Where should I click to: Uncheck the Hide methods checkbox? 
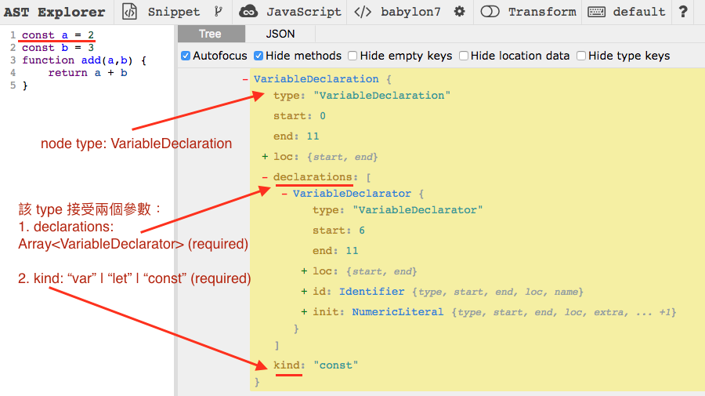pyautogui.click(x=258, y=56)
